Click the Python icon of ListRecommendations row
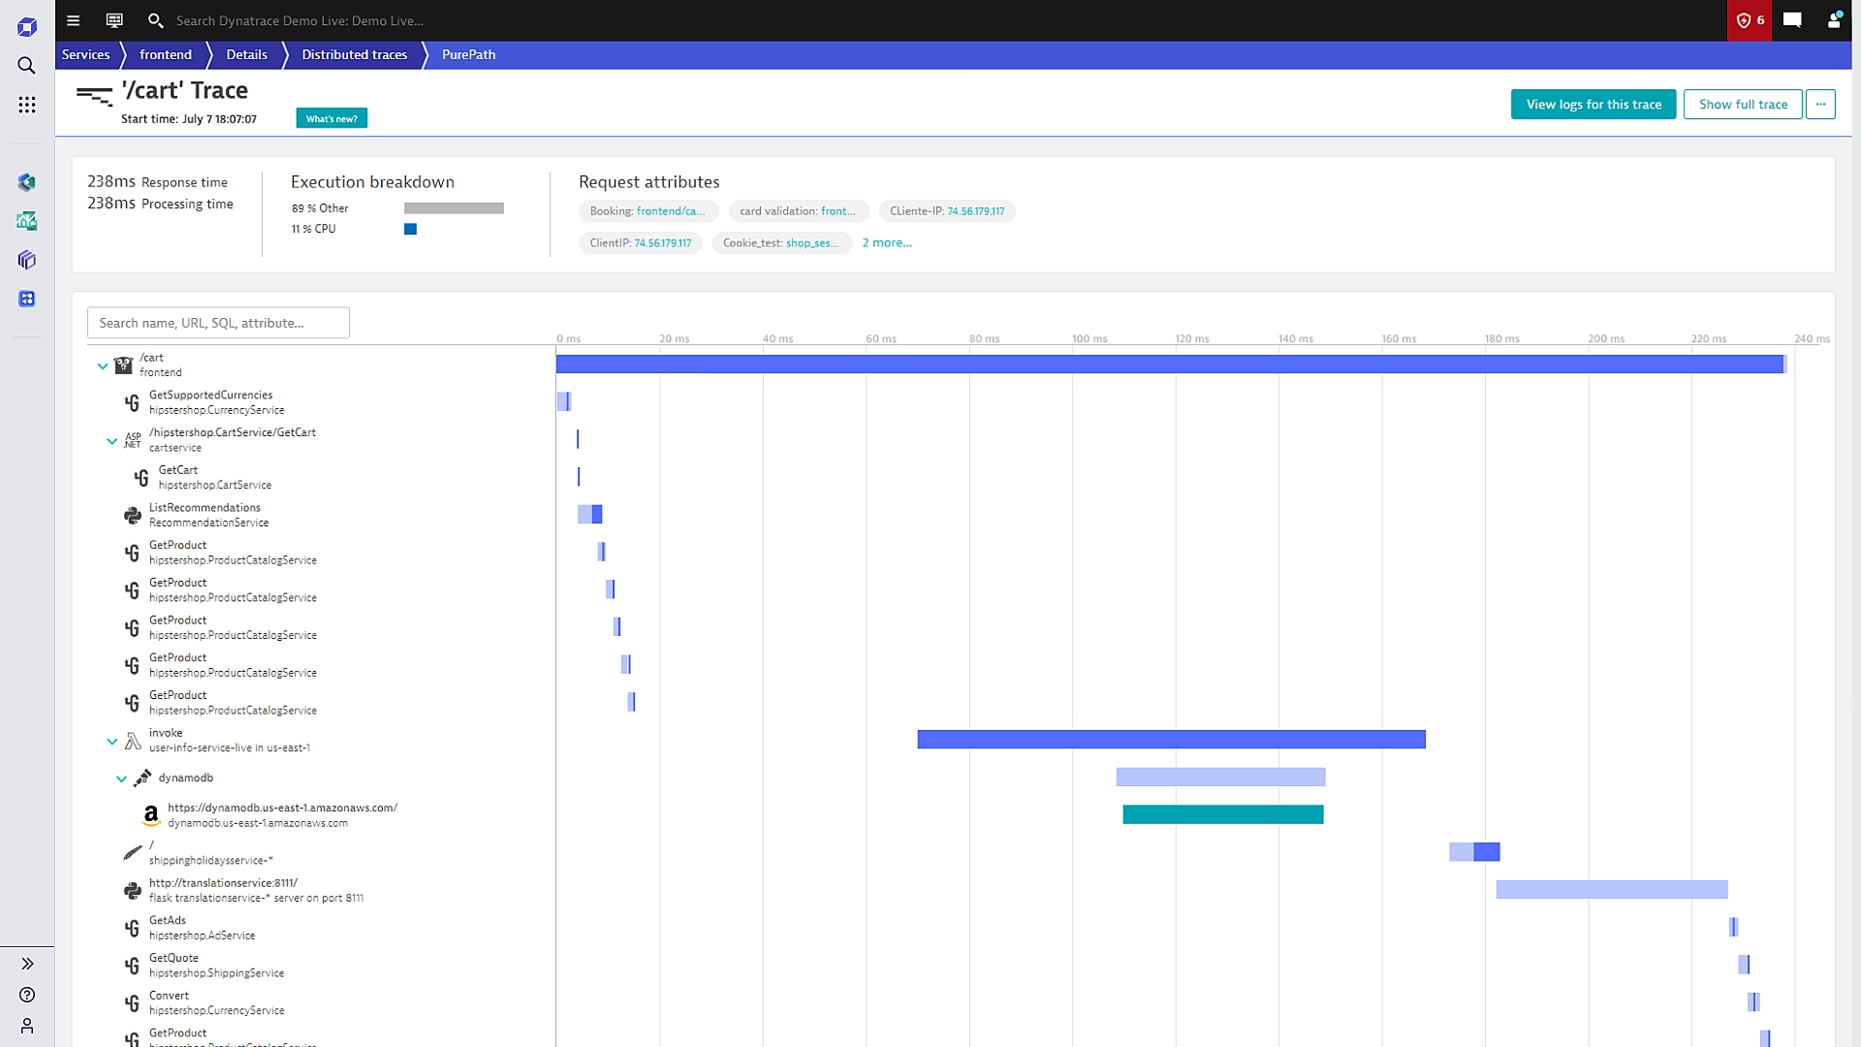Screen dimensions: 1861x1047 (133, 516)
